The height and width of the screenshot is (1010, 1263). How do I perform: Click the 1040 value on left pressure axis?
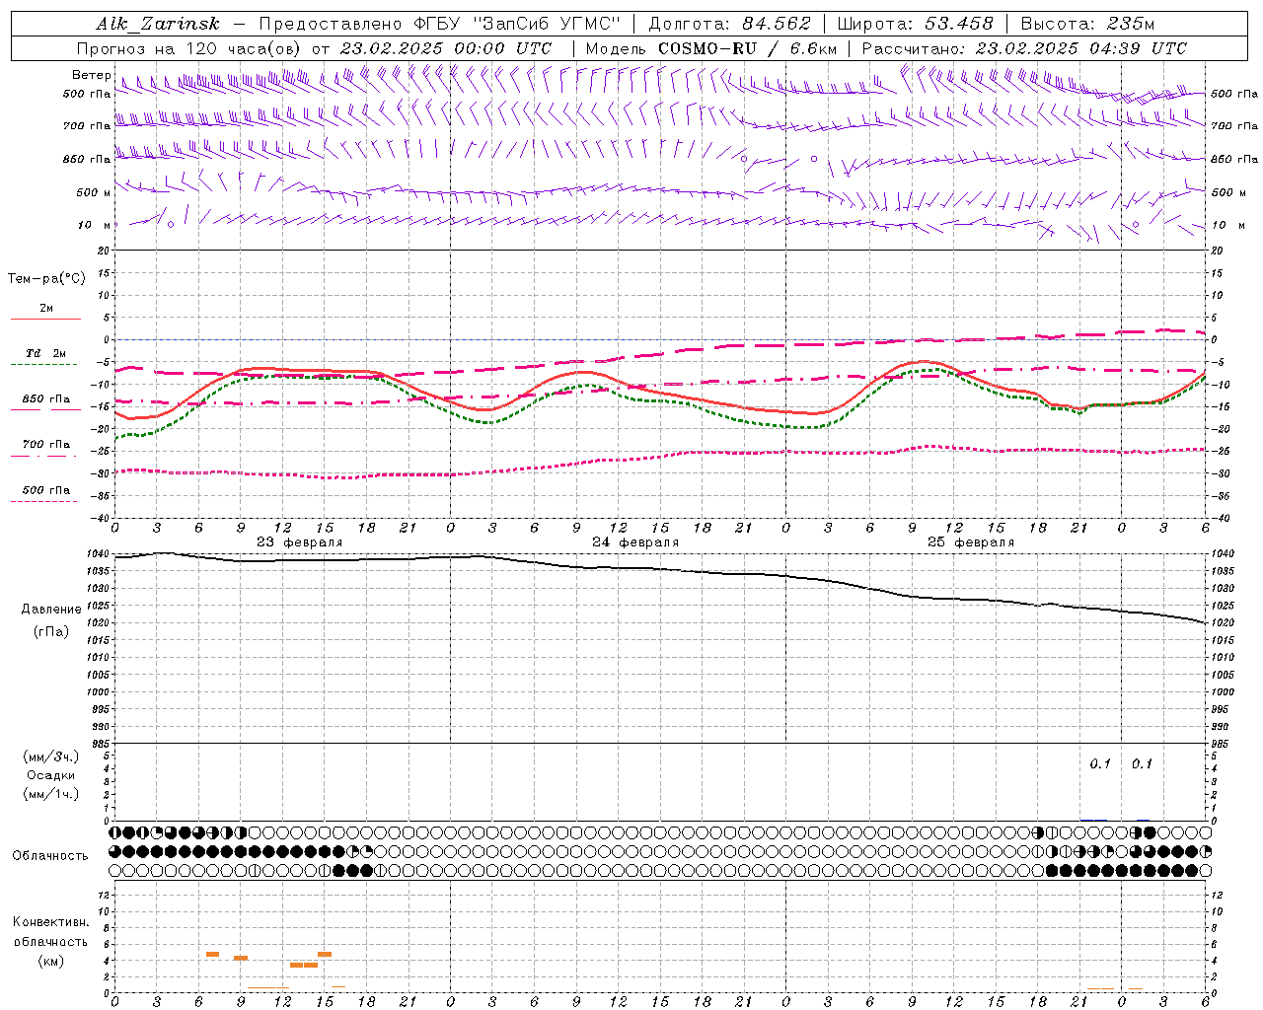click(x=98, y=554)
